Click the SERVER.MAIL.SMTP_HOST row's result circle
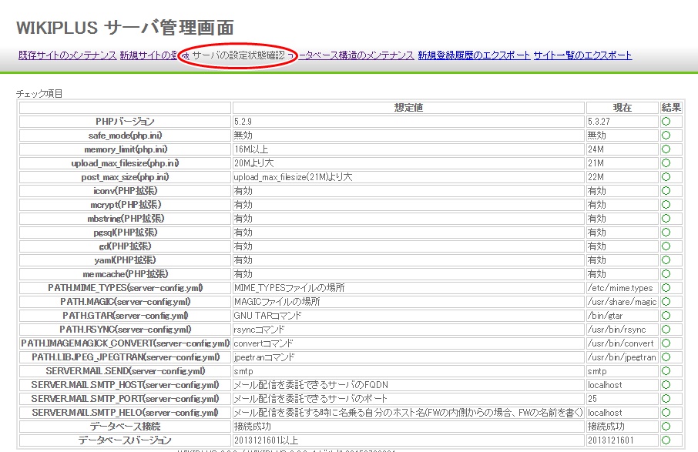The image size is (698, 452). click(666, 385)
